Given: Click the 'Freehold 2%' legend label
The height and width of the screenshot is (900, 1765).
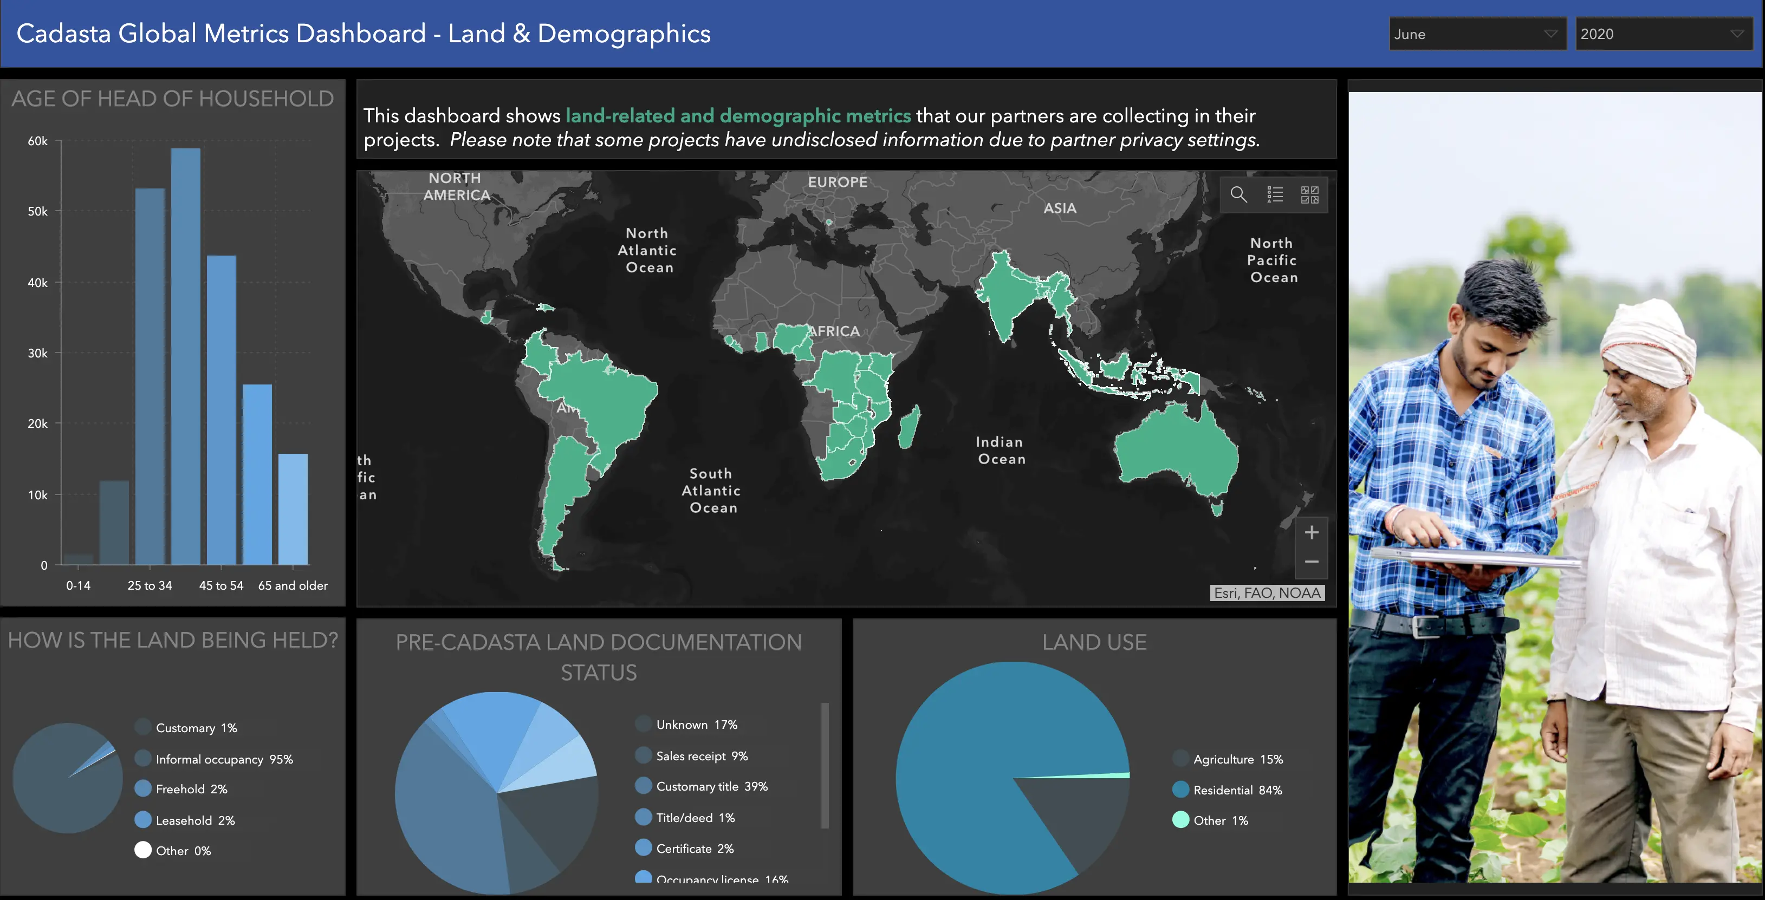Looking at the screenshot, I should point(191,789).
